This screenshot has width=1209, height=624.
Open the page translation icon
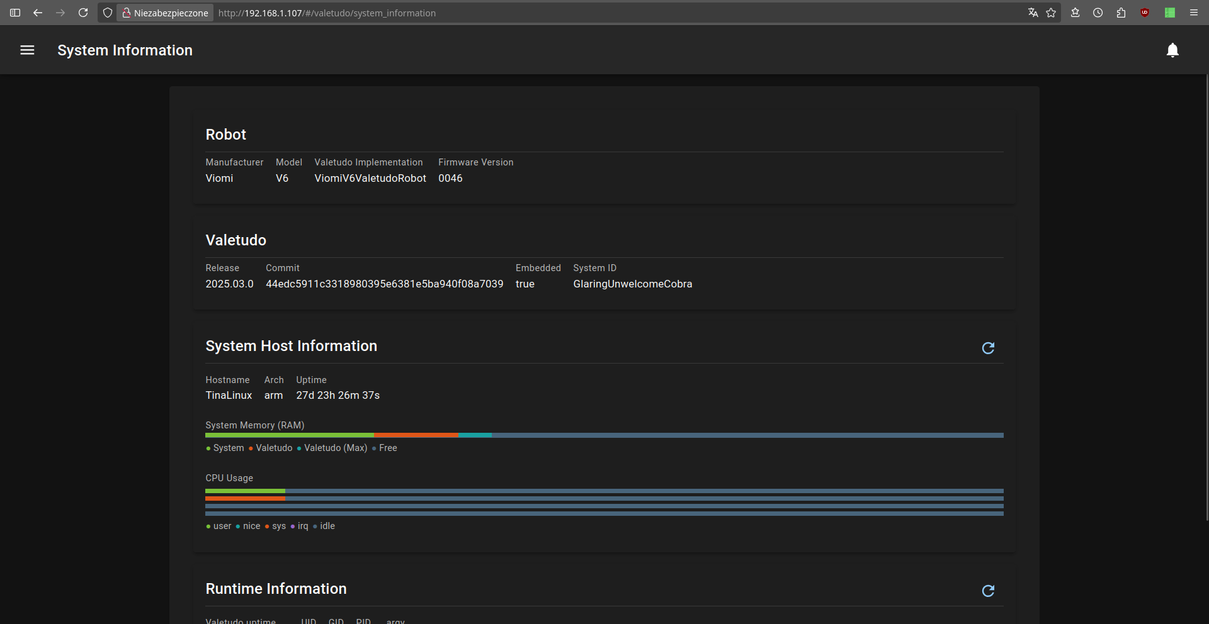[1033, 13]
